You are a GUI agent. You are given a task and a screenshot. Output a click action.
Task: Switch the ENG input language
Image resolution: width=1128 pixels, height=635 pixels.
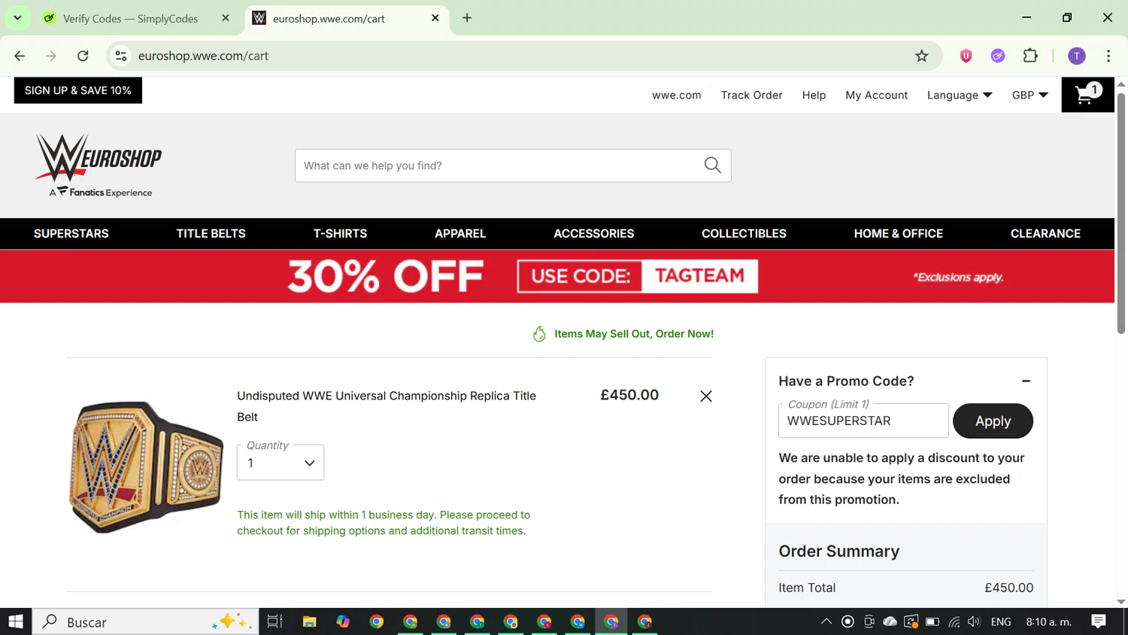tap(1001, 621)
